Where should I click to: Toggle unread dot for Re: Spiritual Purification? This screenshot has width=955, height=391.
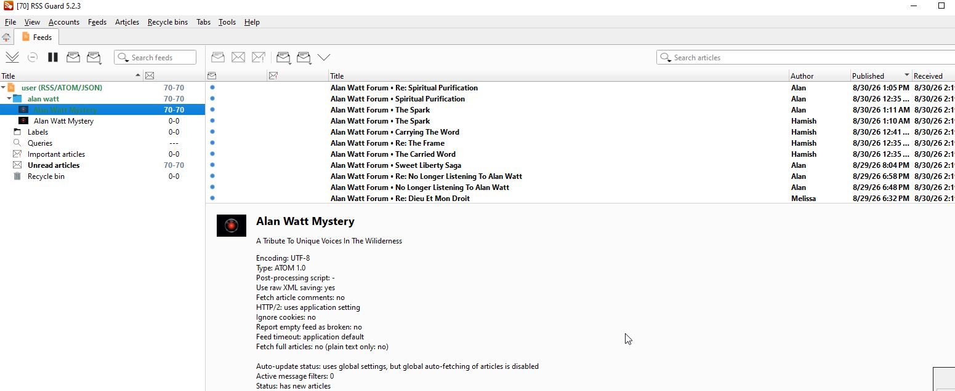[x=212, y=87]
